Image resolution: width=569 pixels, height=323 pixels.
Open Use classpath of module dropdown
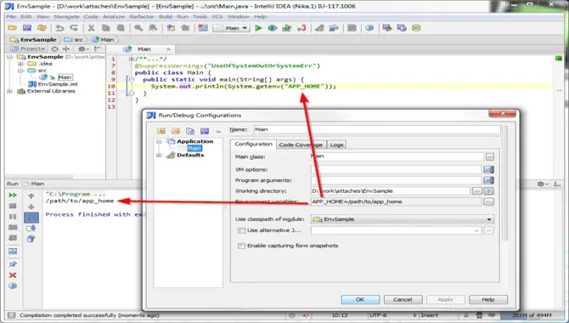tap(403, 219)
